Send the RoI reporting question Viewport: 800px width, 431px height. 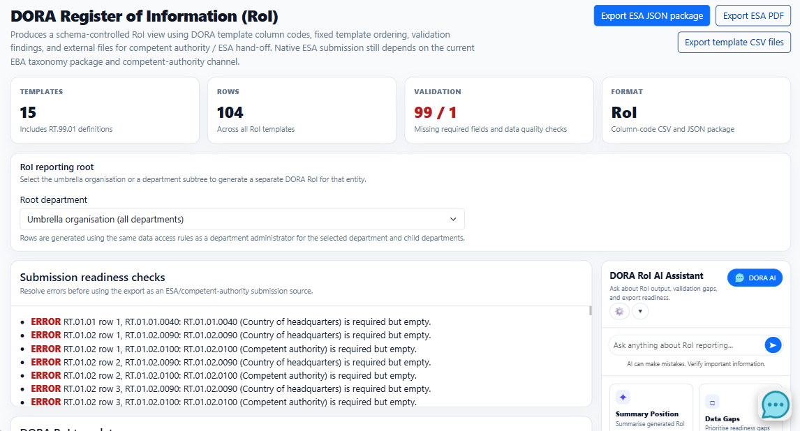[x=773, y=345]
